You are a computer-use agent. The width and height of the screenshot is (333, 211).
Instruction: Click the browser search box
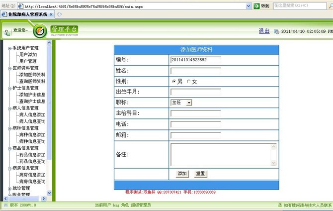click(300, 6)
